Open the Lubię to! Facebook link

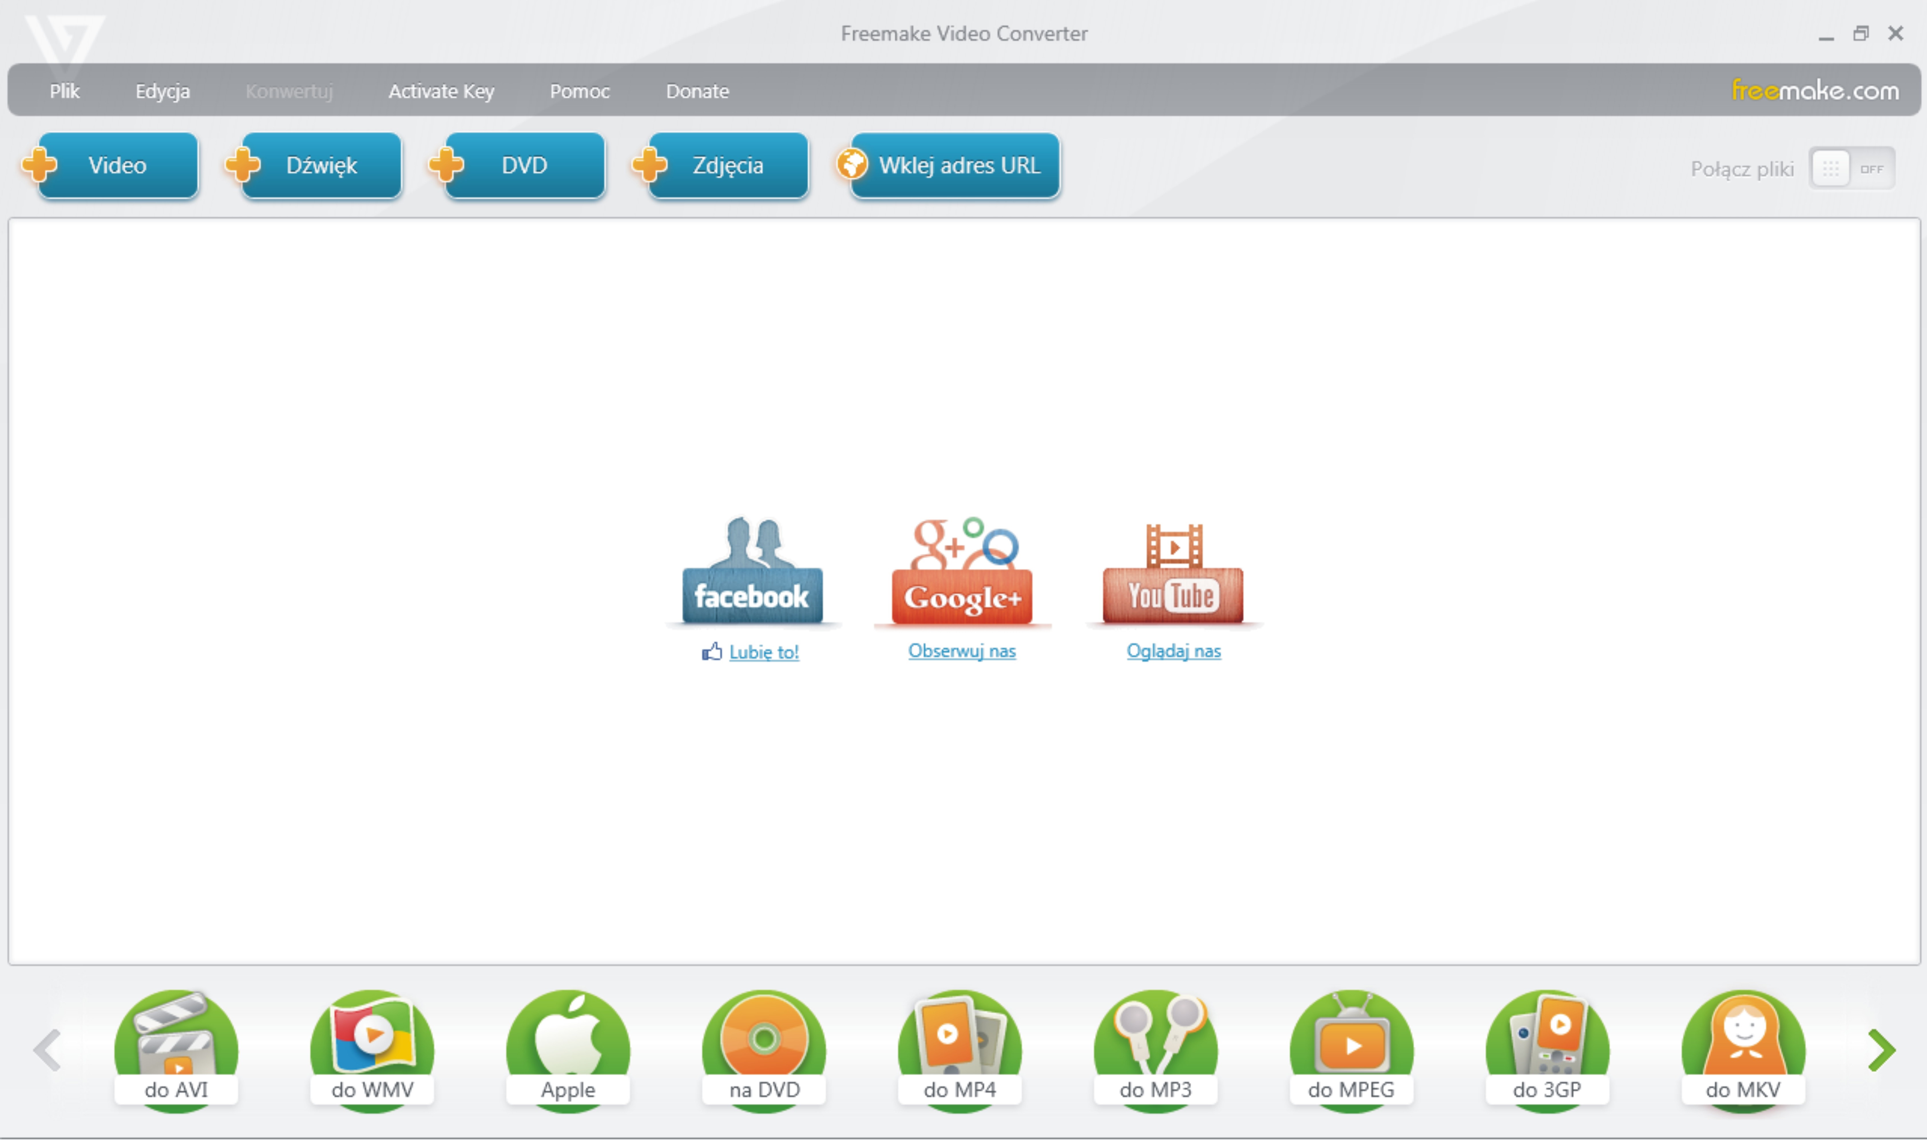click(x=764, y=652)
